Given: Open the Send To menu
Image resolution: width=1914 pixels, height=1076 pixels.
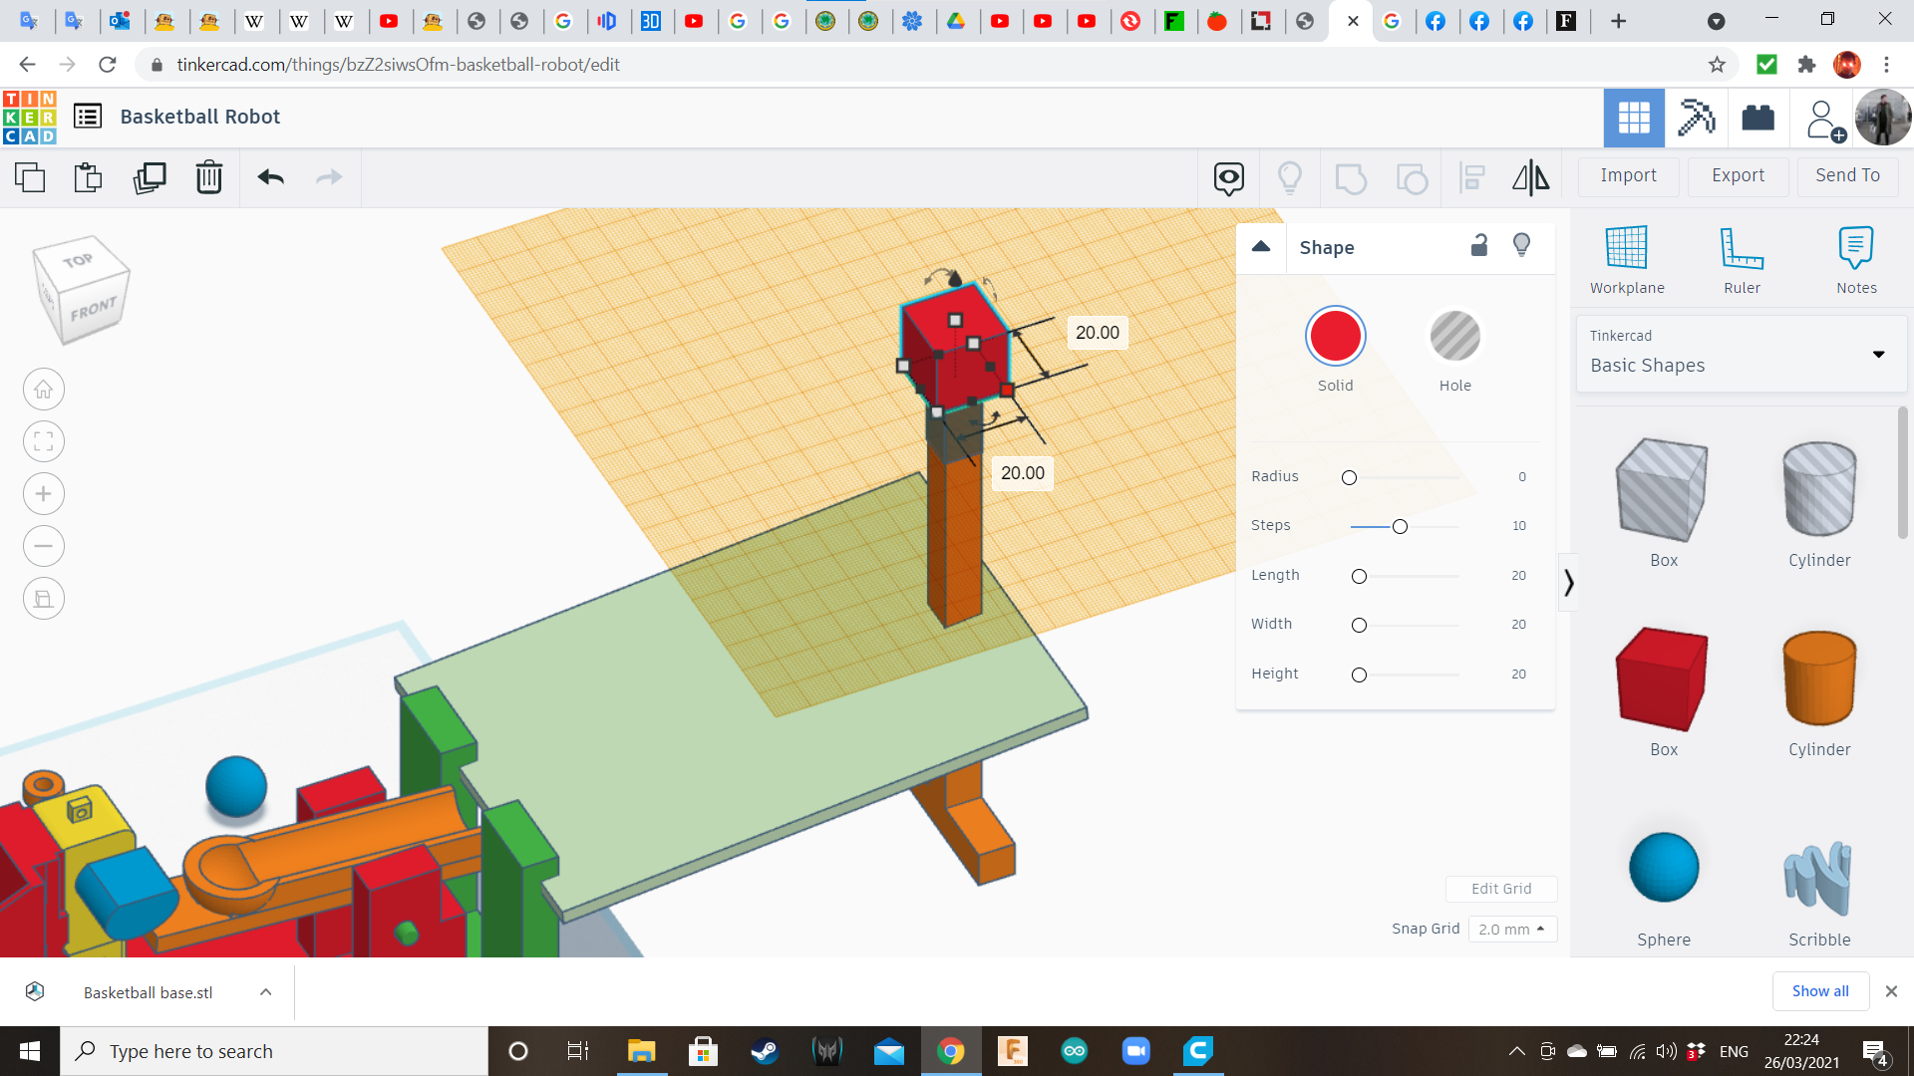Looking at the screenshot, I should pyautogui.click(x=1847, y=175).
